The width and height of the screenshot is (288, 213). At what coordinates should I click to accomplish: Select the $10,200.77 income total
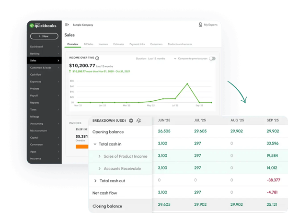pyautogui.click(x=82, y=65)
